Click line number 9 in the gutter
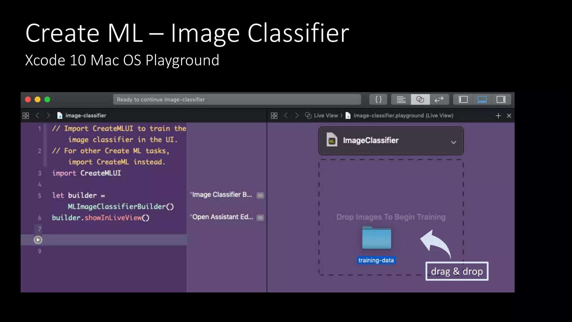The image size is (572, 322). click(40, 251)
